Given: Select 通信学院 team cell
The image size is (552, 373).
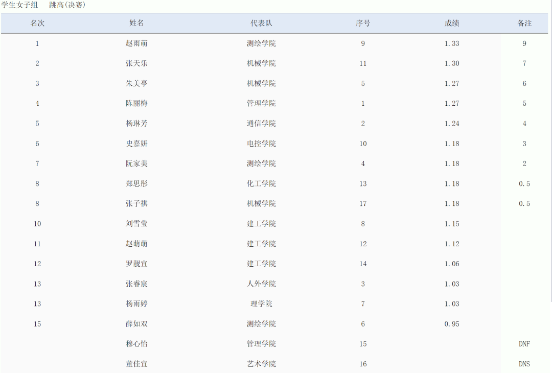Looking at the screenshot, I should (x=261, y=124).
